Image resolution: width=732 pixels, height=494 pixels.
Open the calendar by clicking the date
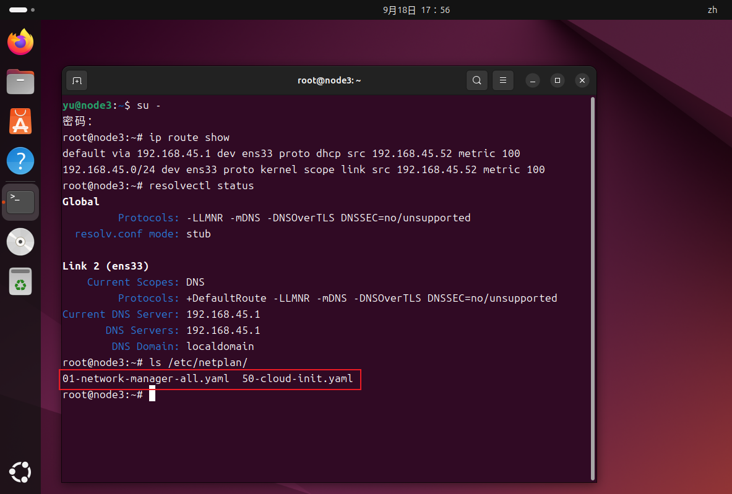tap(416, 10)
